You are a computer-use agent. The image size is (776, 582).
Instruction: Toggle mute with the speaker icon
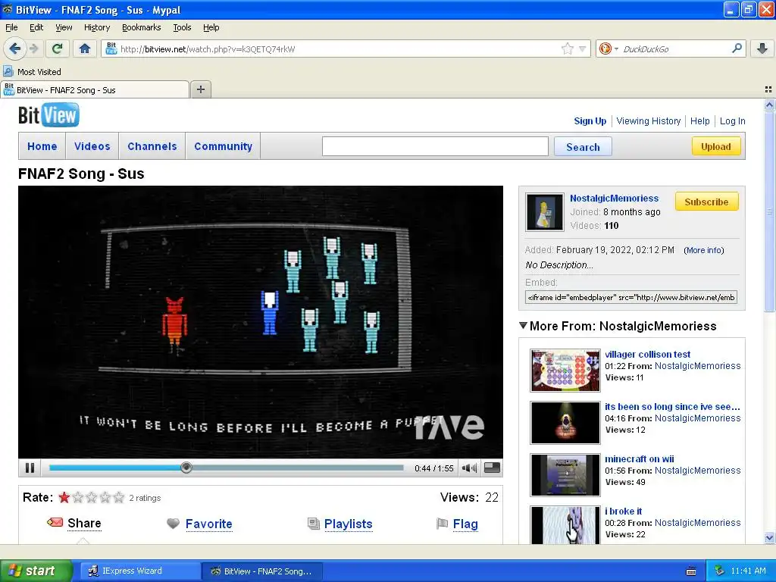(469, 468)
